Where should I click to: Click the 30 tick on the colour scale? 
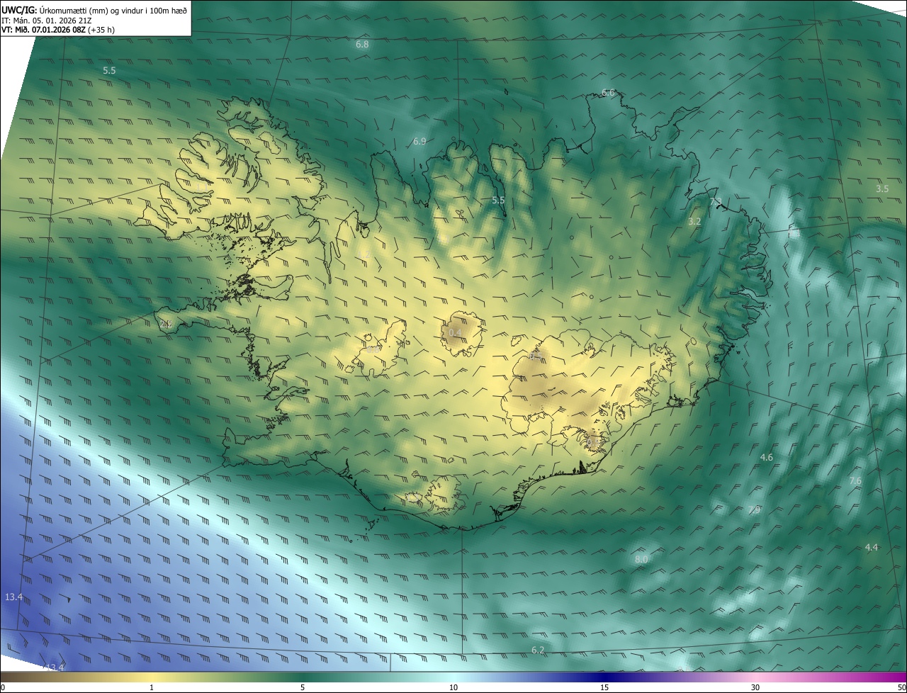point(755,688)
